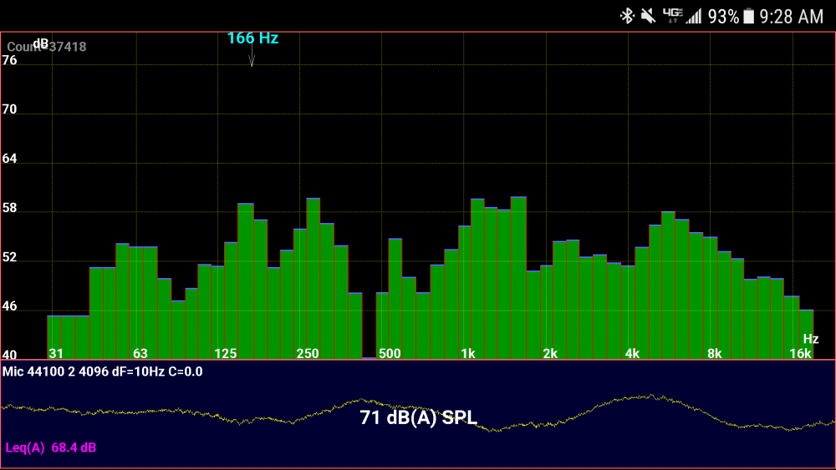Image resolution: width=836 pixels, height=470 pixels.
Task: Tap the 93% battery percentage
Action: pyautogui.click(x=723, y=17)
